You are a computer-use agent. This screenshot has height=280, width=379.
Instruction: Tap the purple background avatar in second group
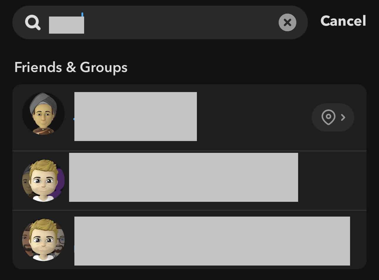[61, 181]
